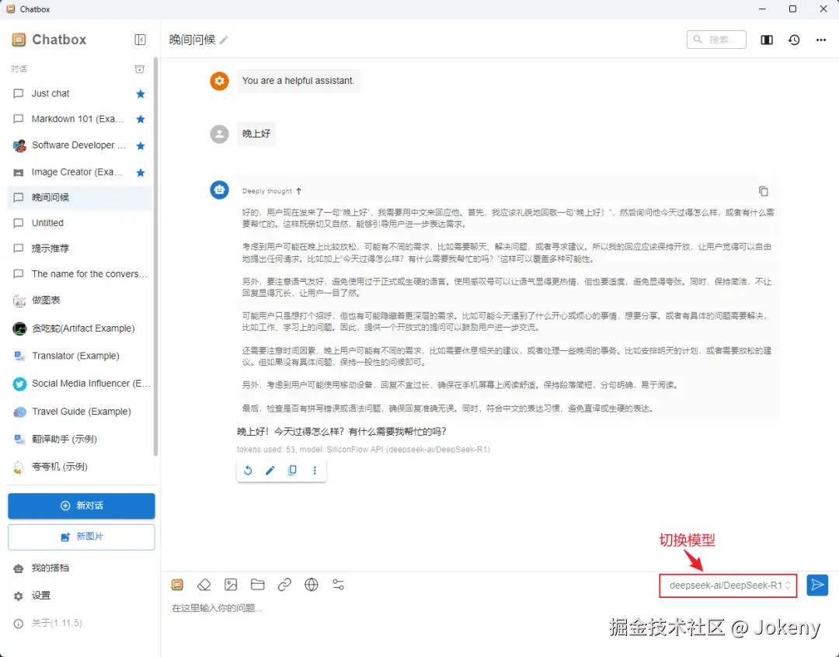
Task: Select the 晚间问候 conversation in sidebar
Action: pyautogui.click(x=80, y=197)
